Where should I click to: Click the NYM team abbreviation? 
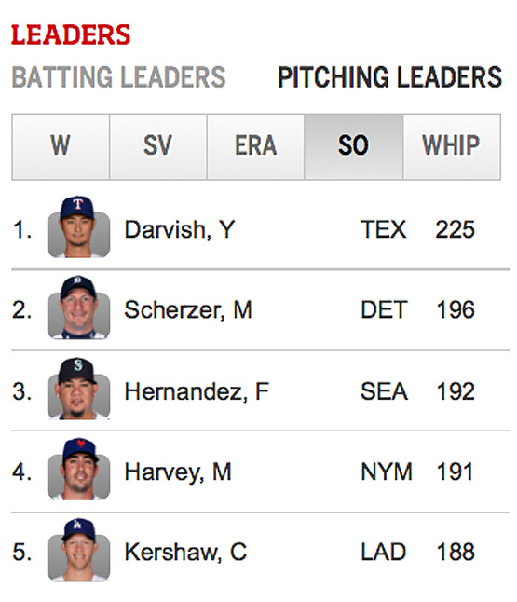click(x=386, y=472)
